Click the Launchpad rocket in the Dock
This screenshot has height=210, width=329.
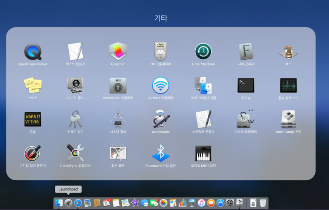(68, 203)
